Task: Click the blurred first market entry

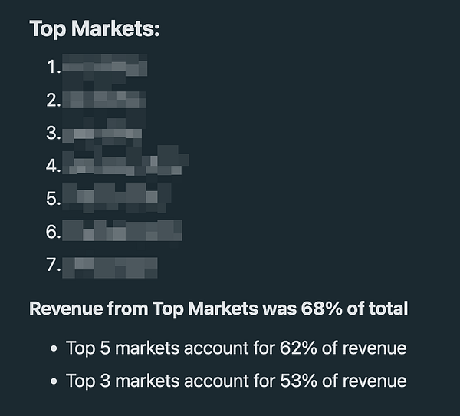Action: coord(105,65)
